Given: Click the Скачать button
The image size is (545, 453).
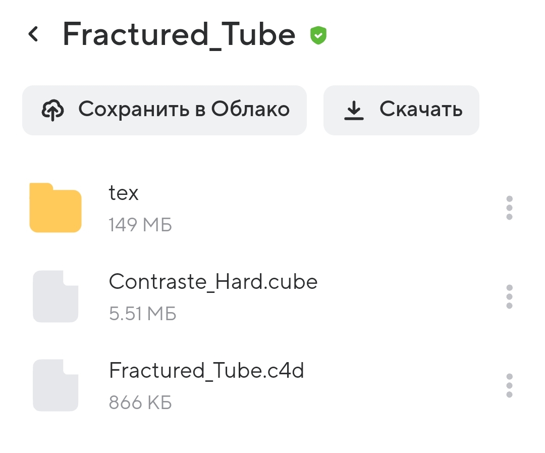Looking at the screenshot, I should [401, 110].
